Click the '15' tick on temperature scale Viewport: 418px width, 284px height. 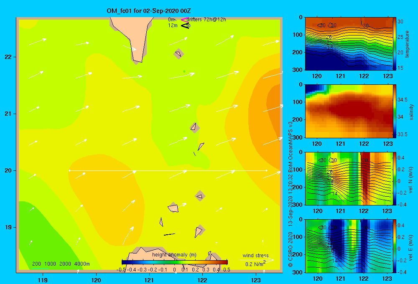[400, 68]
